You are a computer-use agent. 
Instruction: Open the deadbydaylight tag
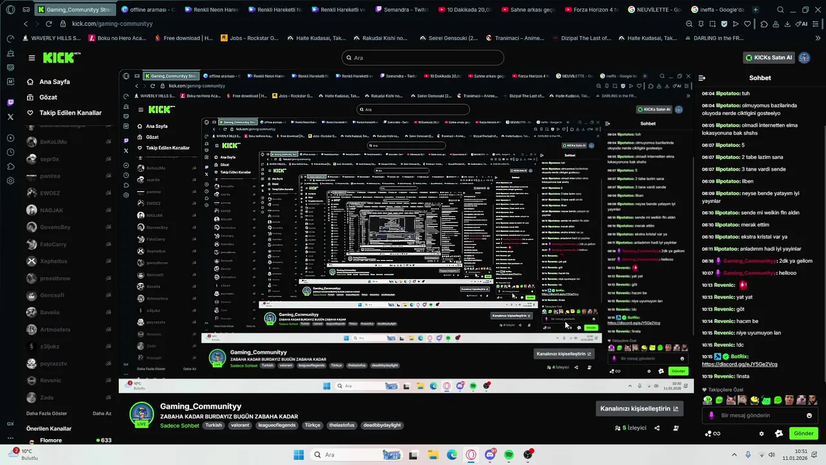(382, 426)
